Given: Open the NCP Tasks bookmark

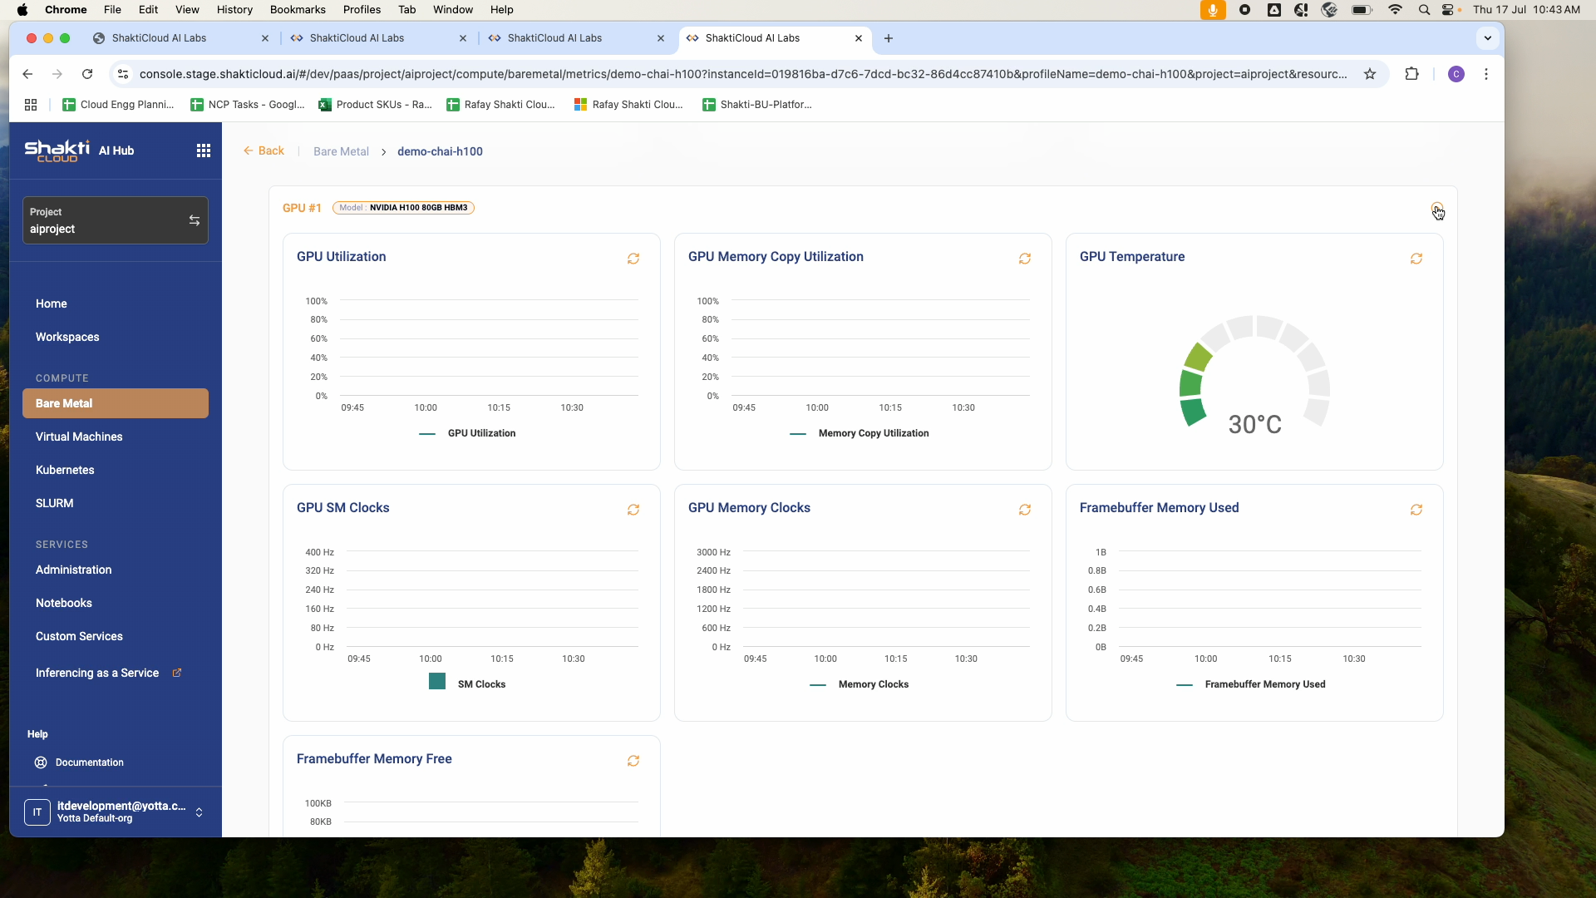Looking at the screenshot, I should 248,105.
